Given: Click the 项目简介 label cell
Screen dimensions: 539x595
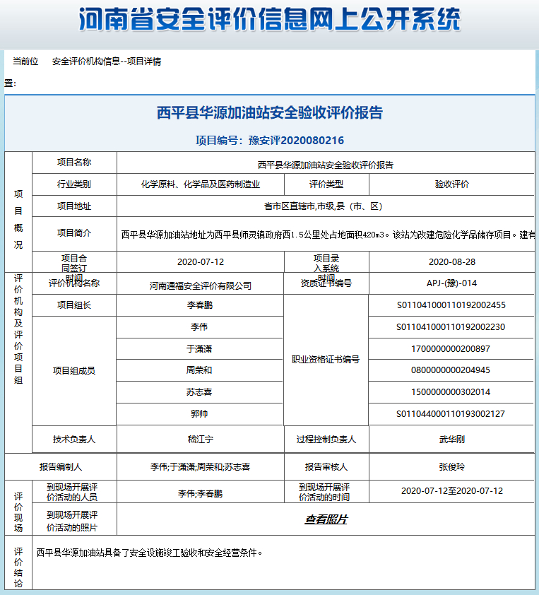Looking at the screenshot, I should pyautogui.click(x=74, y=233).
